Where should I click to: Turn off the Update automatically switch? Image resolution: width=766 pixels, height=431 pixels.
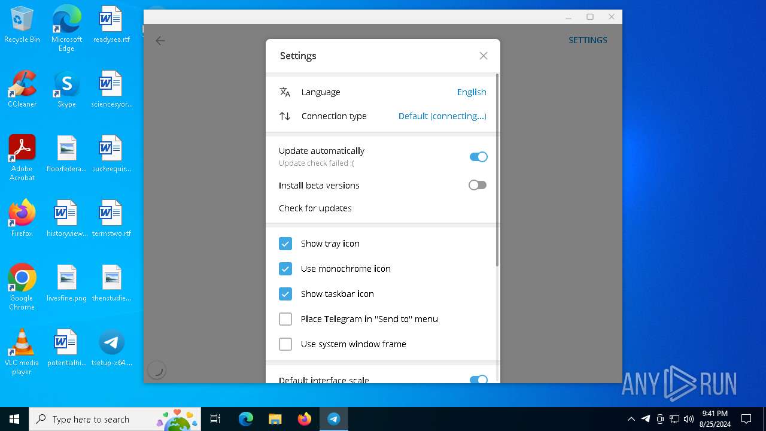[x=478, y=157]
